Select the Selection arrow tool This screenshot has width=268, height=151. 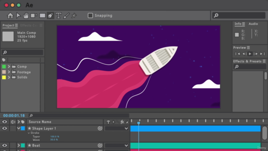[18, 16]
